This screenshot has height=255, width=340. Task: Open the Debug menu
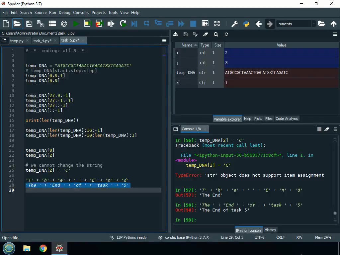64,13
